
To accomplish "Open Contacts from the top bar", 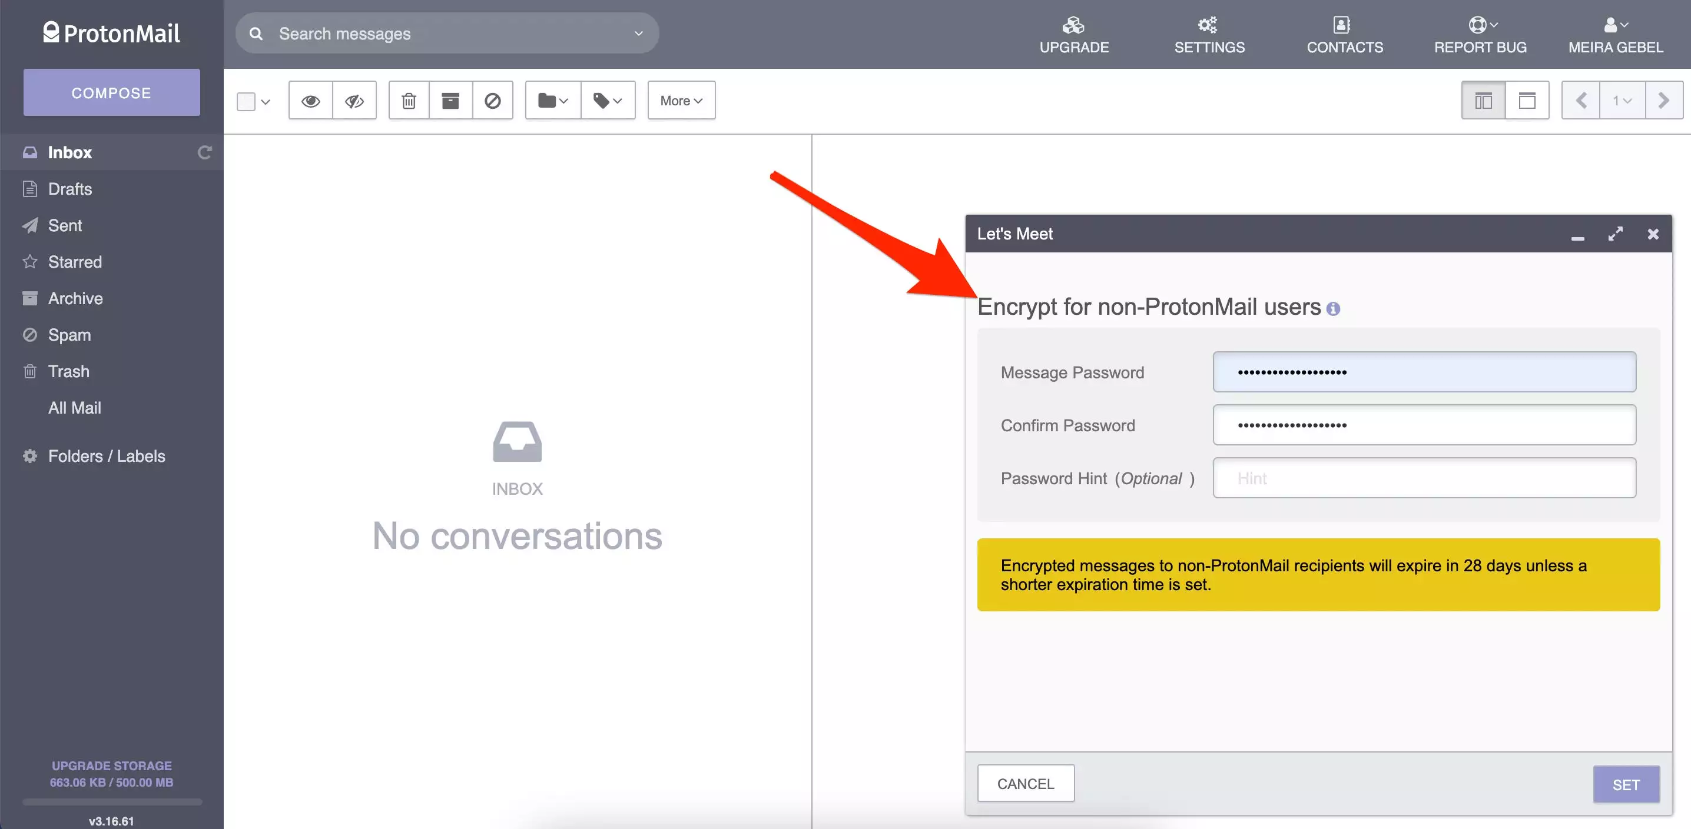I will coord(1344,35).
